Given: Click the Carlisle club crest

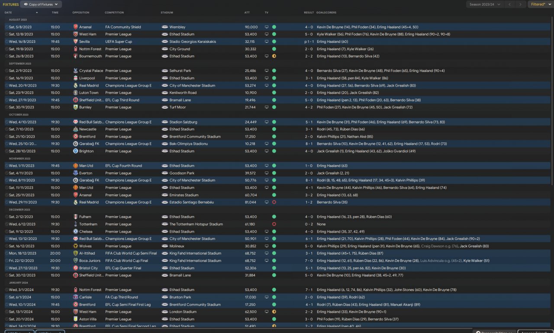Looking at the screenshot, I should click(76, 297).
